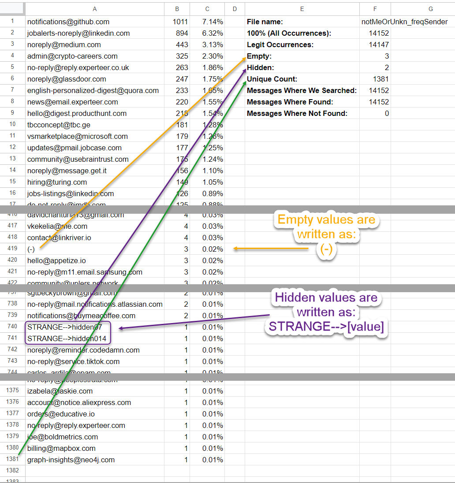Click cell noreply@message.get.it

[x=95, y=171]
